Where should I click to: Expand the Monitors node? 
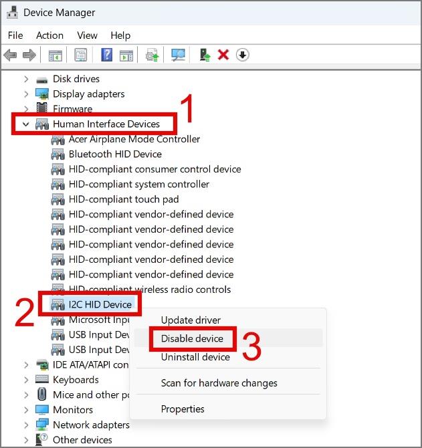point(26,410)
